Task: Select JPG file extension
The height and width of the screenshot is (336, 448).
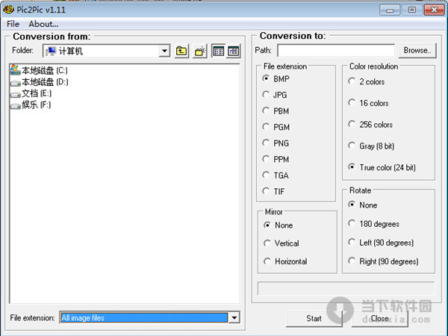Action: point(275,95)
